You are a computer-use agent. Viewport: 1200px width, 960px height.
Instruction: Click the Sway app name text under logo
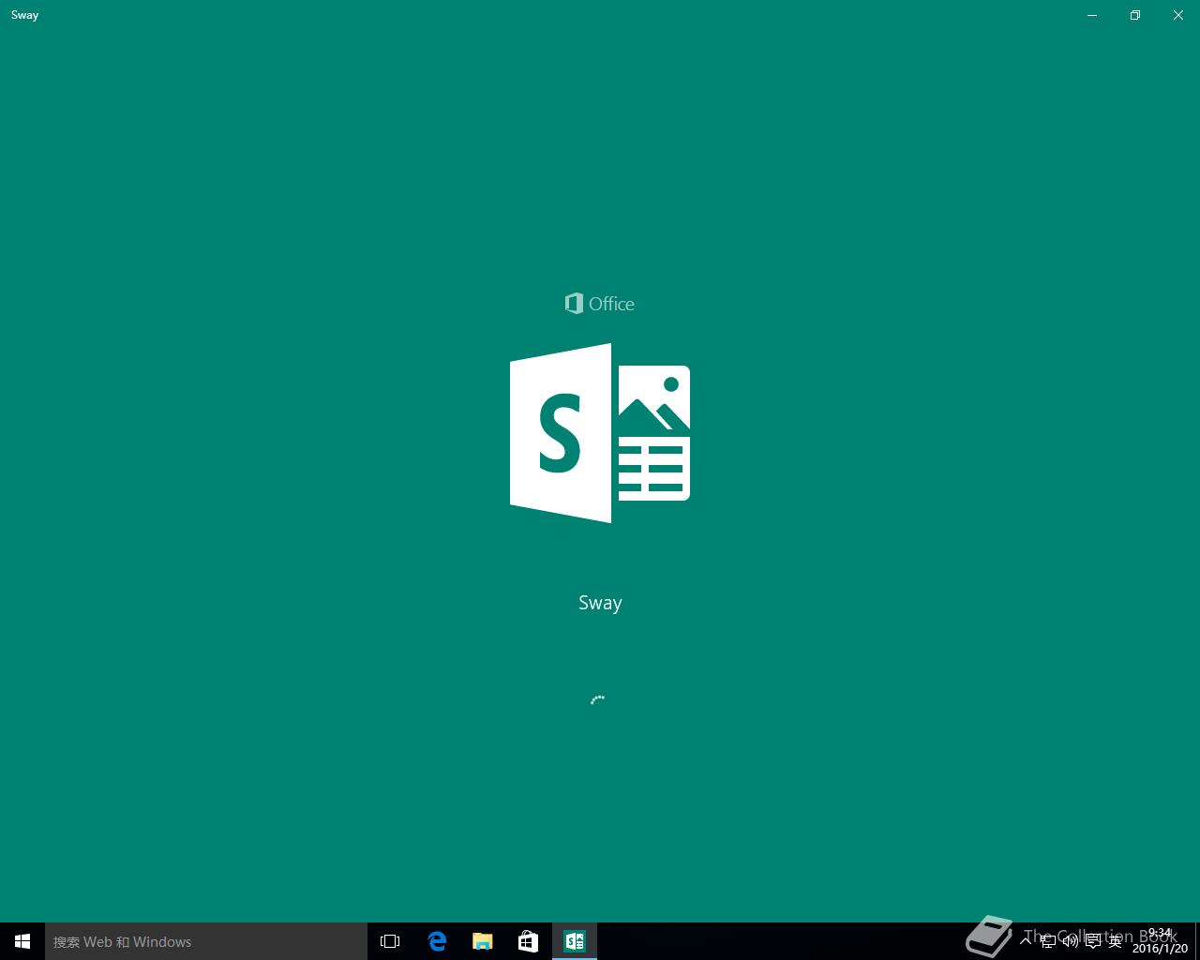(600, 603)
